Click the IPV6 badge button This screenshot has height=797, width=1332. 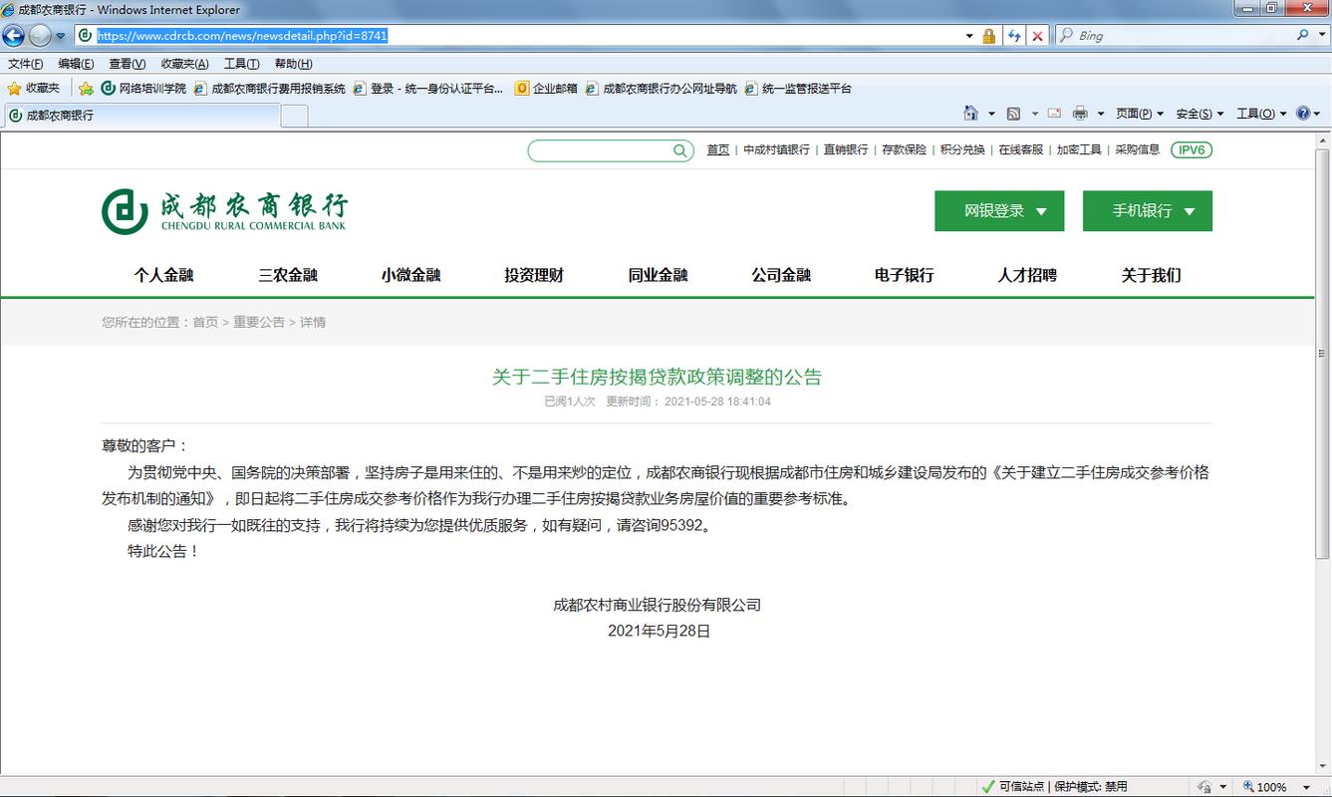click(1191, 149)
